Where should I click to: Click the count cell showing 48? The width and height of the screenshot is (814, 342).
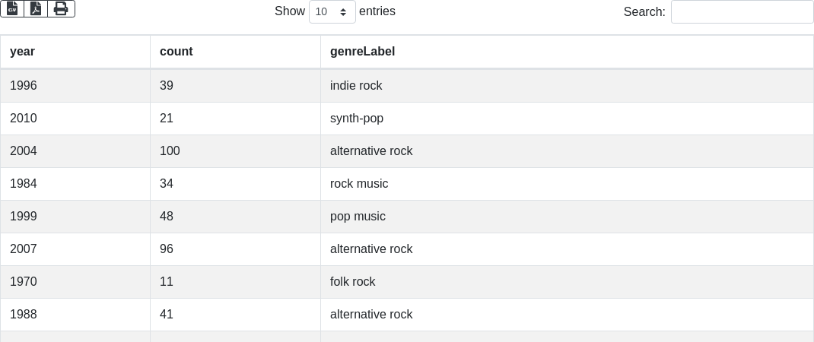[x=167, y=217]
